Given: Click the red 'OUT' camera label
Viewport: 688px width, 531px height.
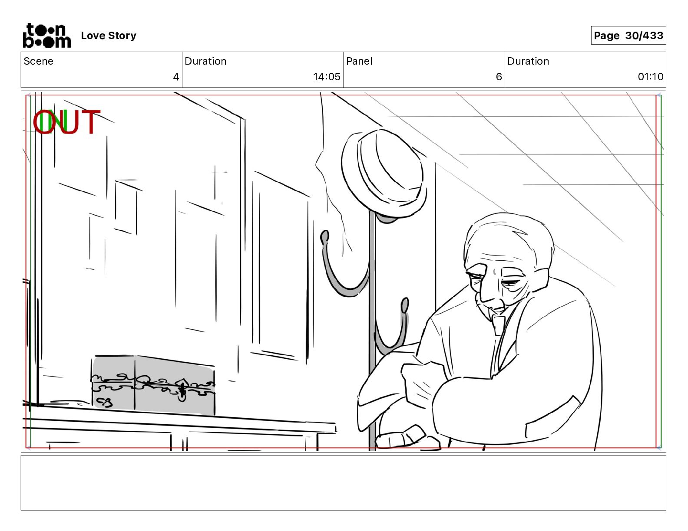Looking at the screenshot, I should (x=67, y=122).
